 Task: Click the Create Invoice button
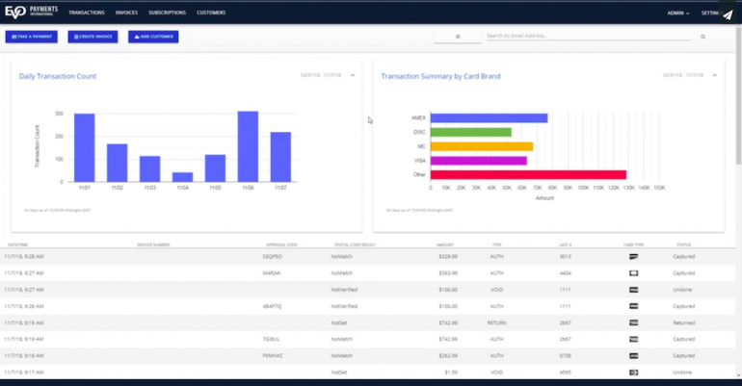(93, 37)
